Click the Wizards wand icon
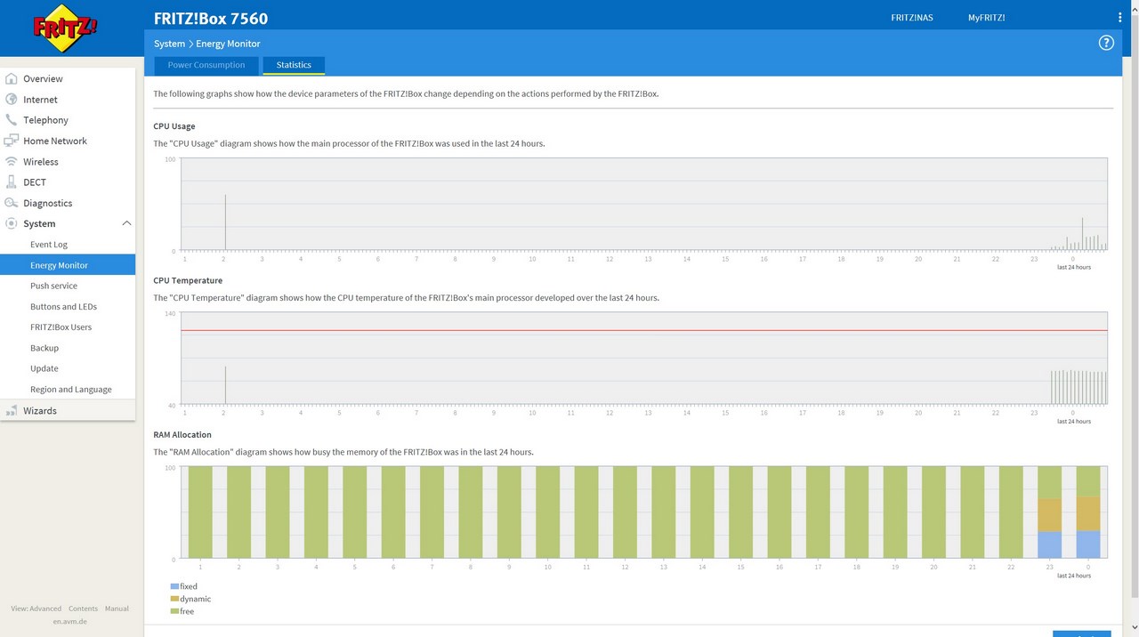The image size is (1139, 637). [12, 411]
